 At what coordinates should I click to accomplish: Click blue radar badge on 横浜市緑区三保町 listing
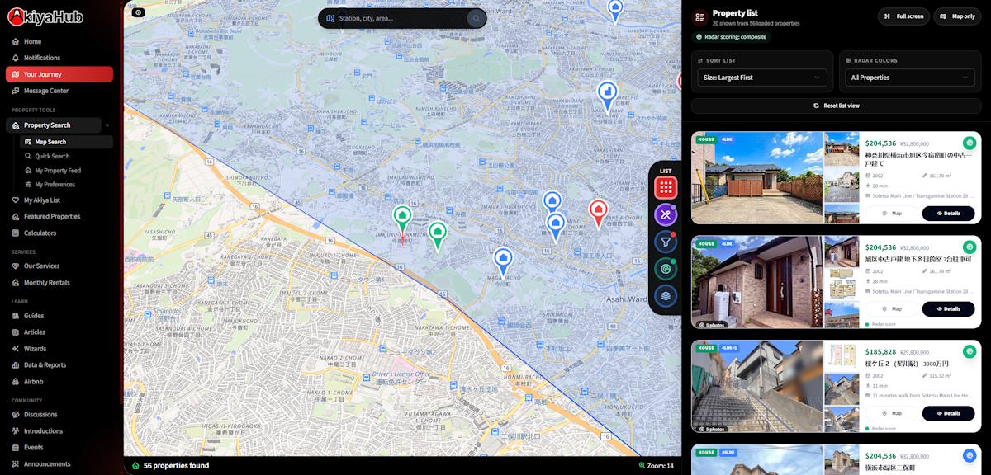[x=970, y=455]
